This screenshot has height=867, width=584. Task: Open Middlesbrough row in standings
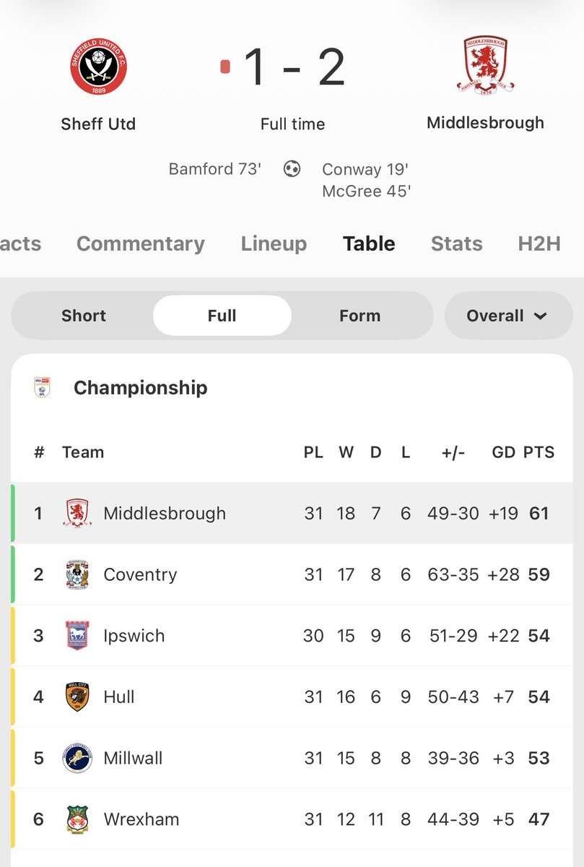[165, 514]
